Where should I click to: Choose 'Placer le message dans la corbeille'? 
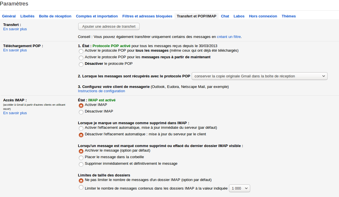[x=81, y=158]
